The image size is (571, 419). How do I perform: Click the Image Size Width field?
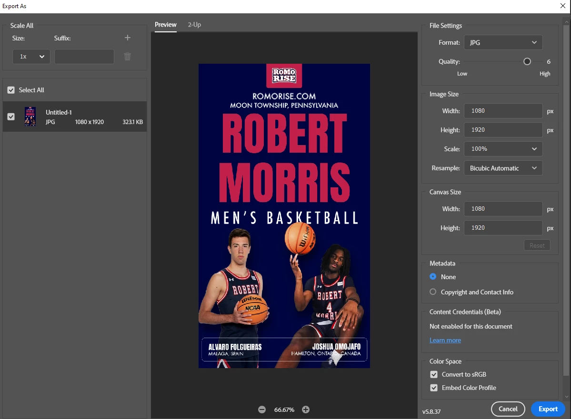(503, 110)
